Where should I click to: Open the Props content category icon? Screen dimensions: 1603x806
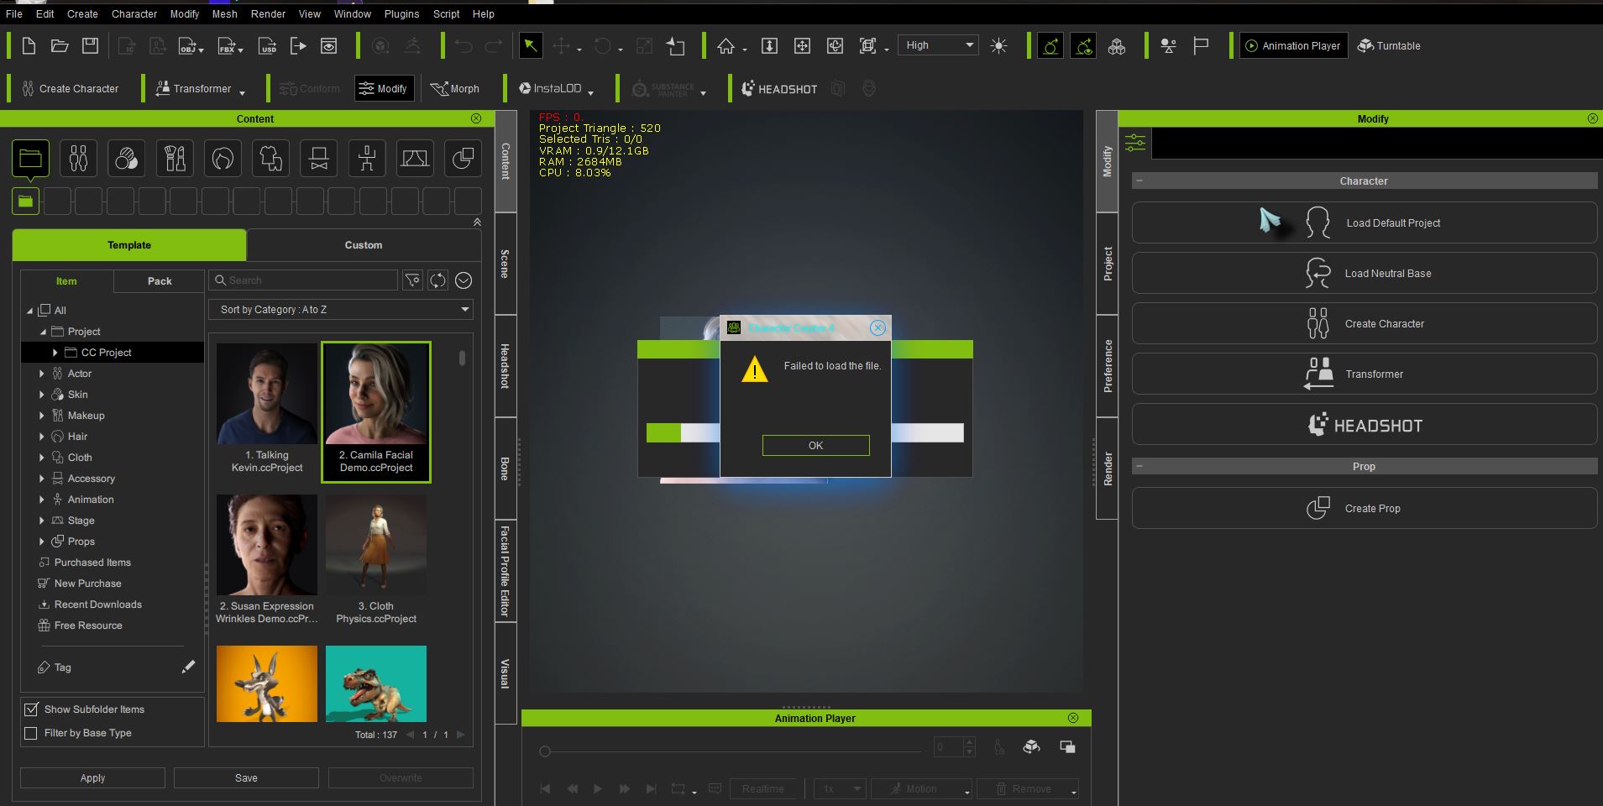pyautogui.click(x=464, y=159)
